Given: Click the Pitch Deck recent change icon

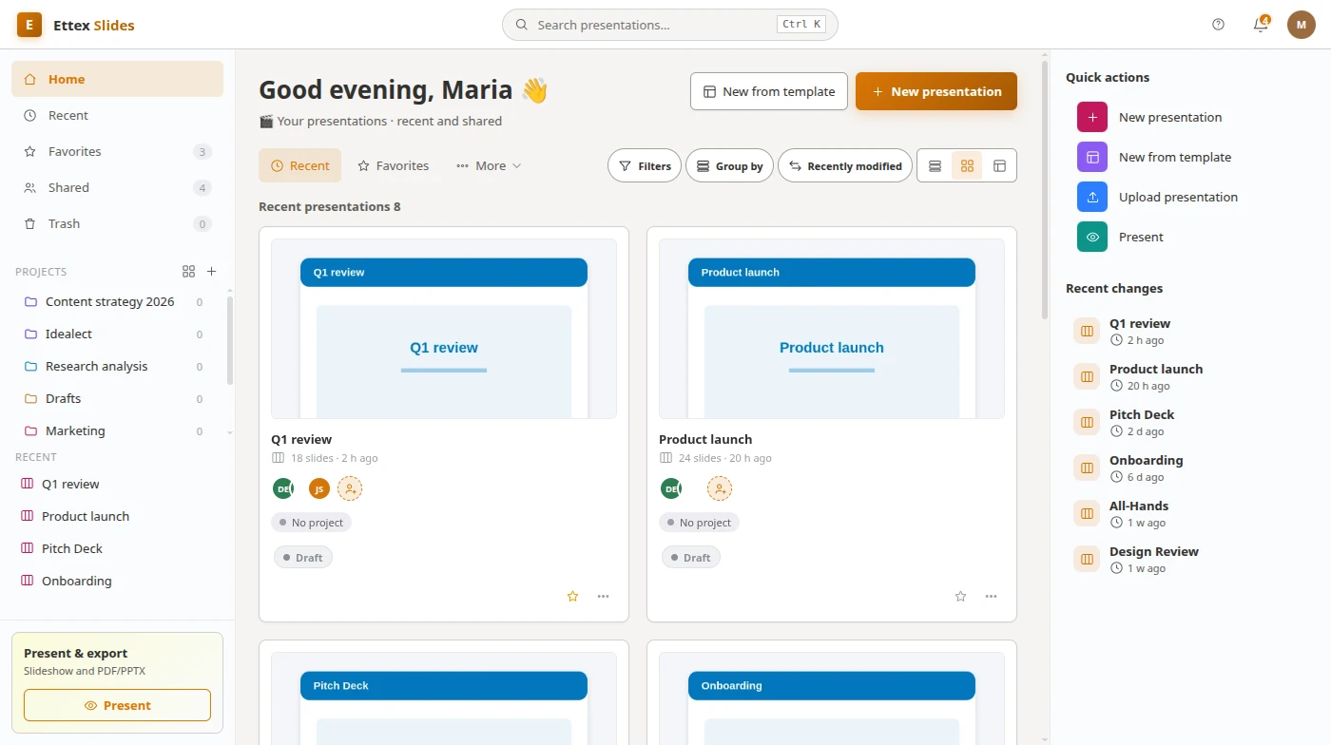Looking at the screenshot, I should pyautogui.click(x=1087, y=422).
